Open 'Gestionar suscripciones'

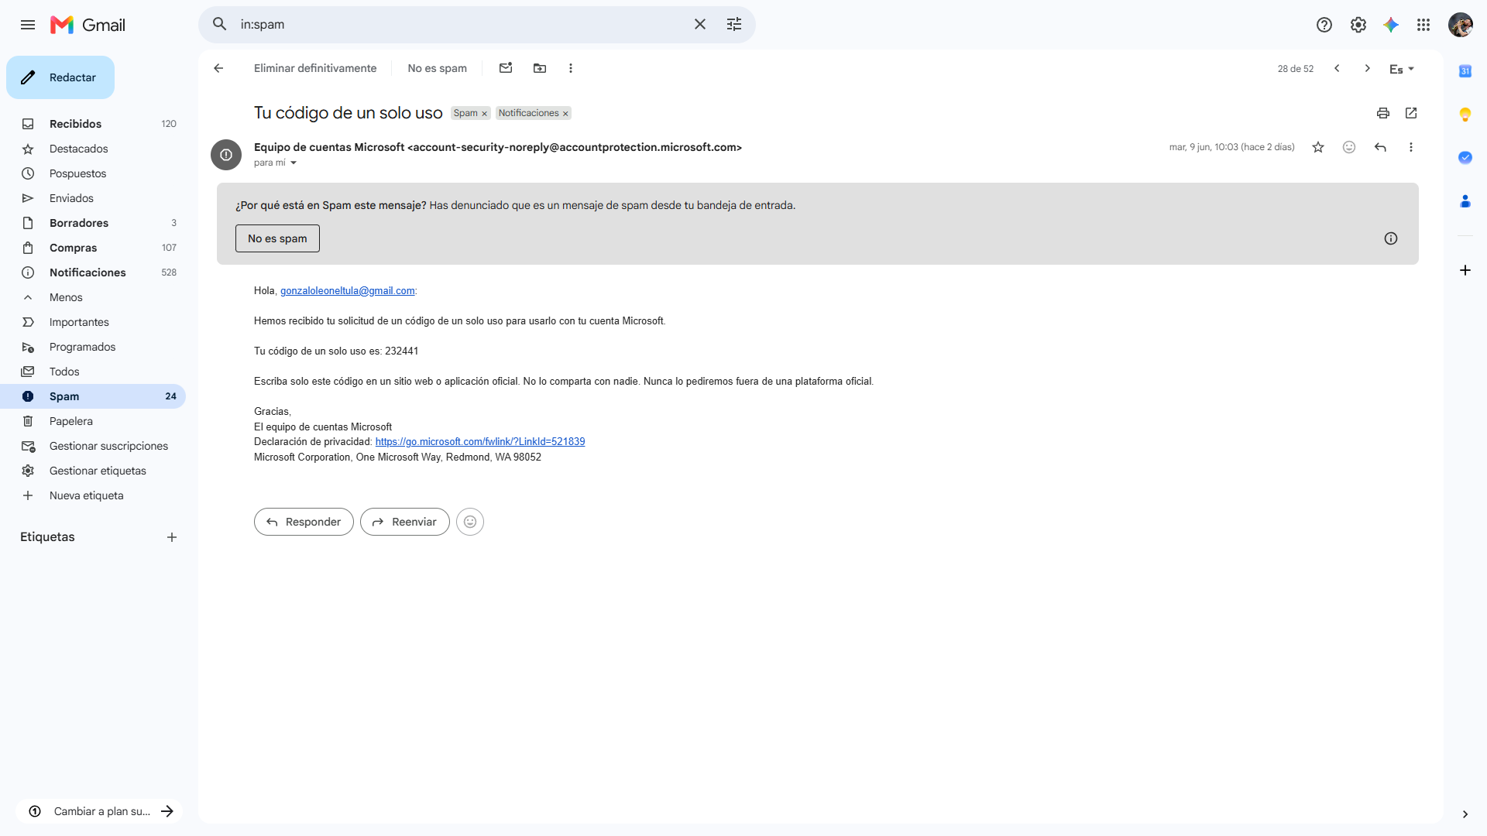pyautogui.click(x=93, y=446)
